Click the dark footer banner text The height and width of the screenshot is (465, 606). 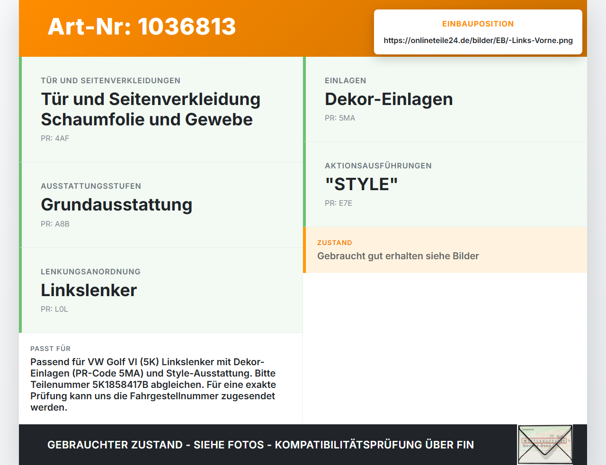coord(260,445)
